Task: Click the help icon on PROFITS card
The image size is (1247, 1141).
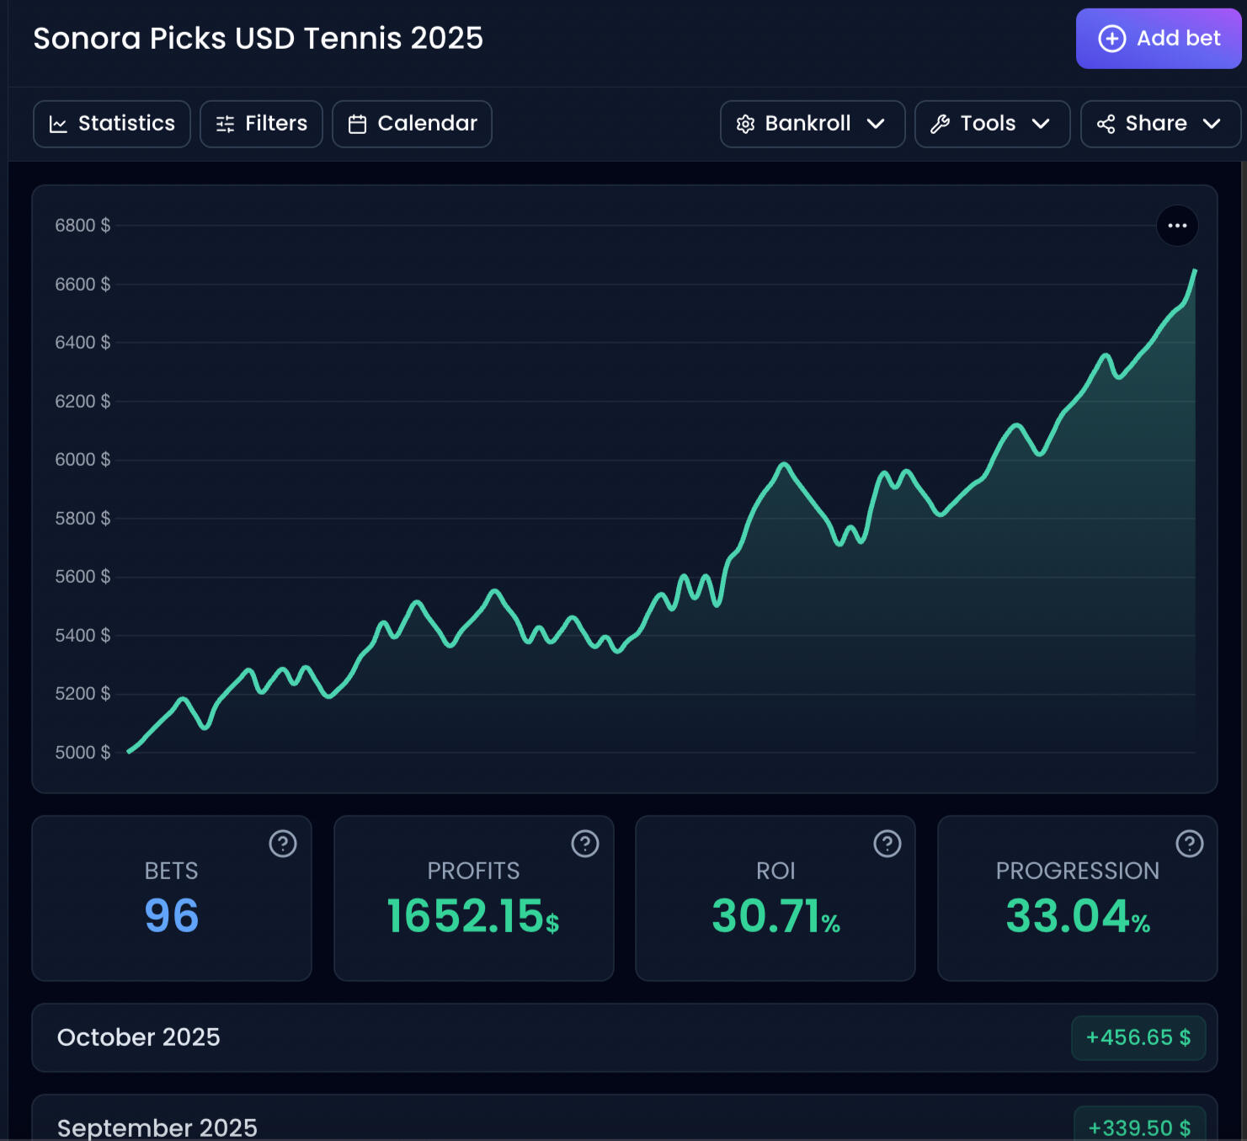Action: tap(585, 843)
